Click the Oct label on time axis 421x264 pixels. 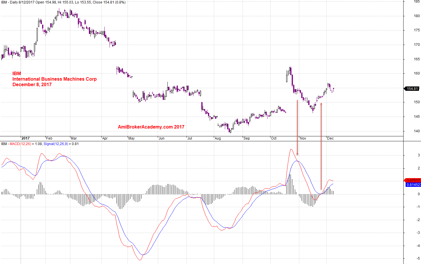click(x=274, y=138)
